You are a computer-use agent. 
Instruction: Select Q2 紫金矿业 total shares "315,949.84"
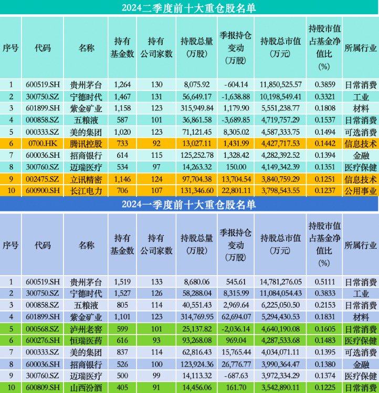(x=197, y=108)
